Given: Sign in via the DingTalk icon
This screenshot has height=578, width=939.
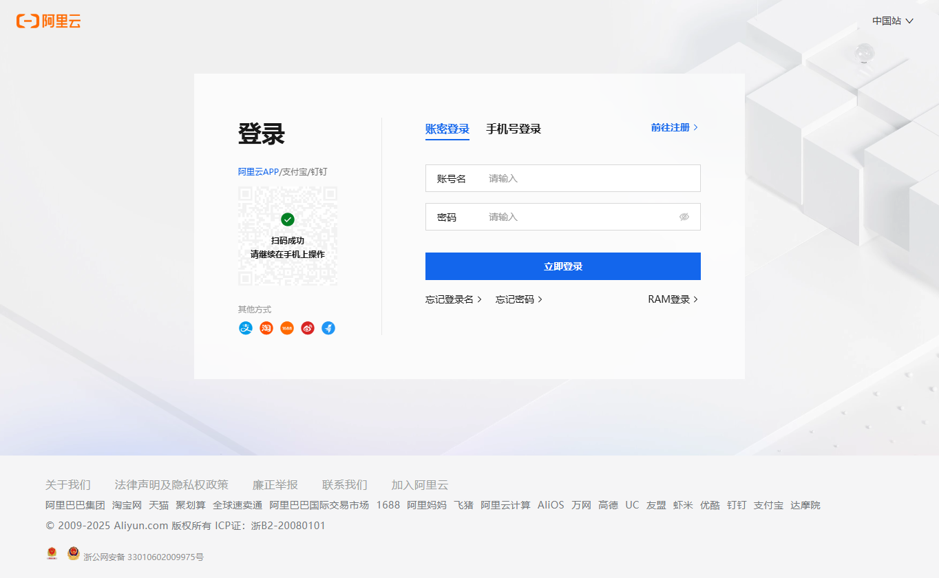Looking at the screenshot, I should (328, 328).
